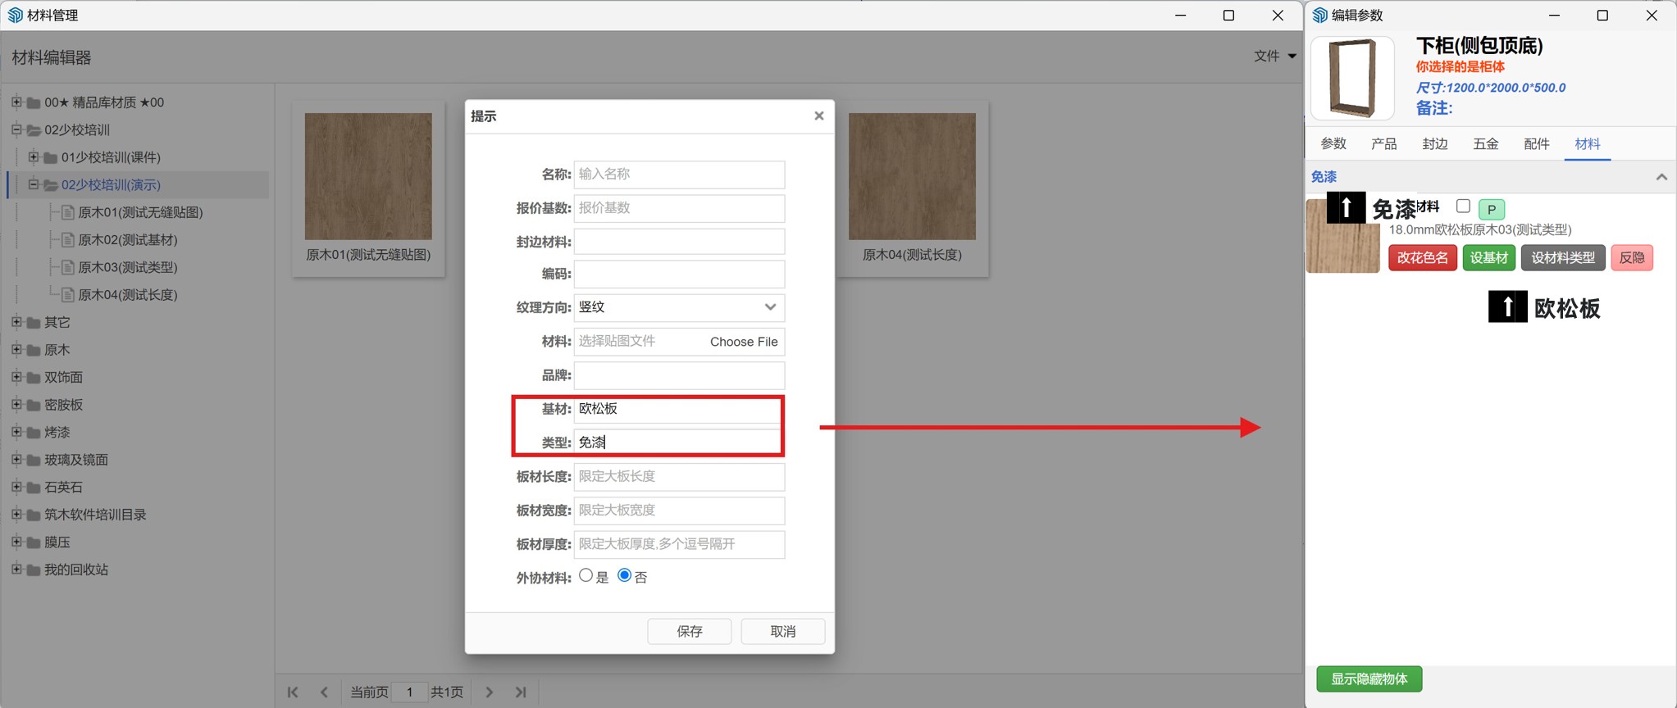Expand the 我的回收站 folder
1677x708 pixels.
pyautogui.click(x=16, y=570)
